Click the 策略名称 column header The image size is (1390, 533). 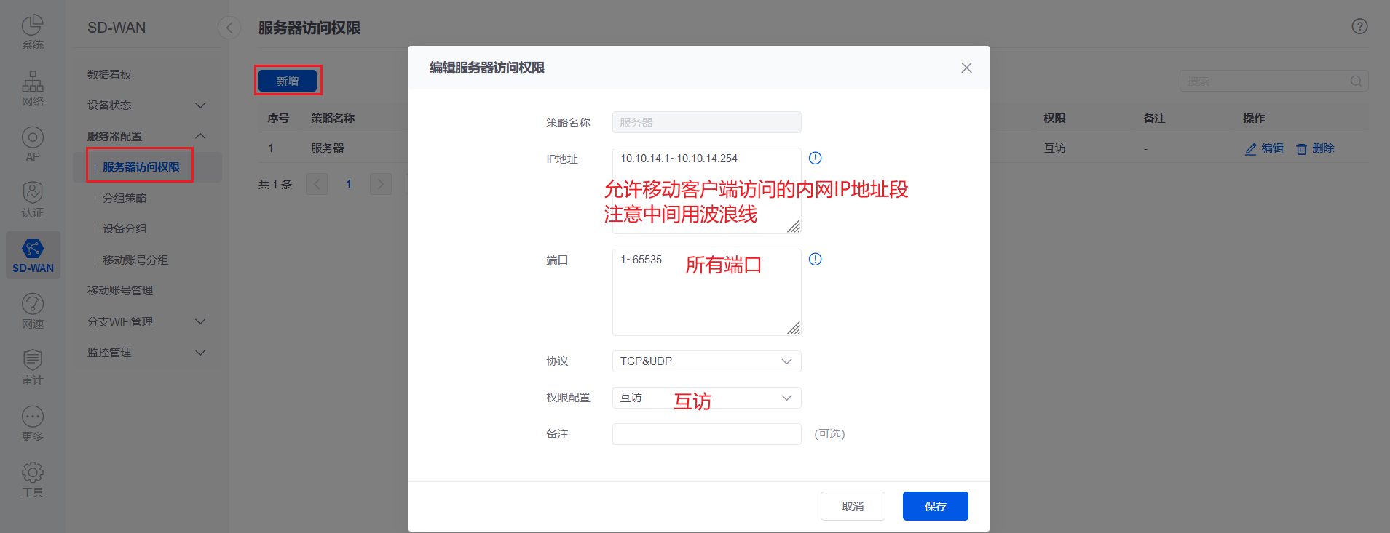click(333, 118)
